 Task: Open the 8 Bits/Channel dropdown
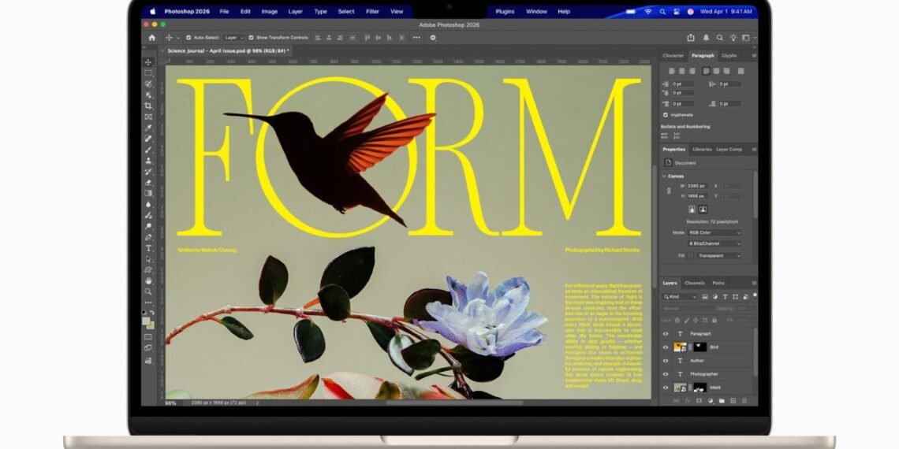pos(714,243)
